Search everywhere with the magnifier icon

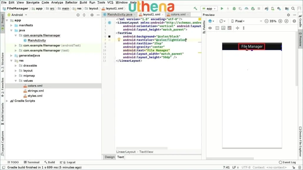pos(293,9)
